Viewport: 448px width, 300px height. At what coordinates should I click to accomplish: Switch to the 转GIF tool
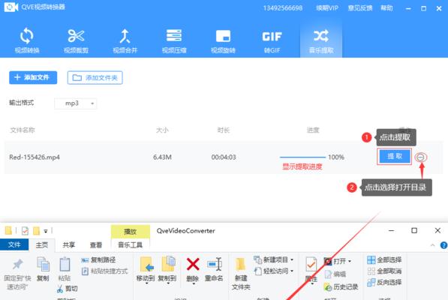(272, 40)
